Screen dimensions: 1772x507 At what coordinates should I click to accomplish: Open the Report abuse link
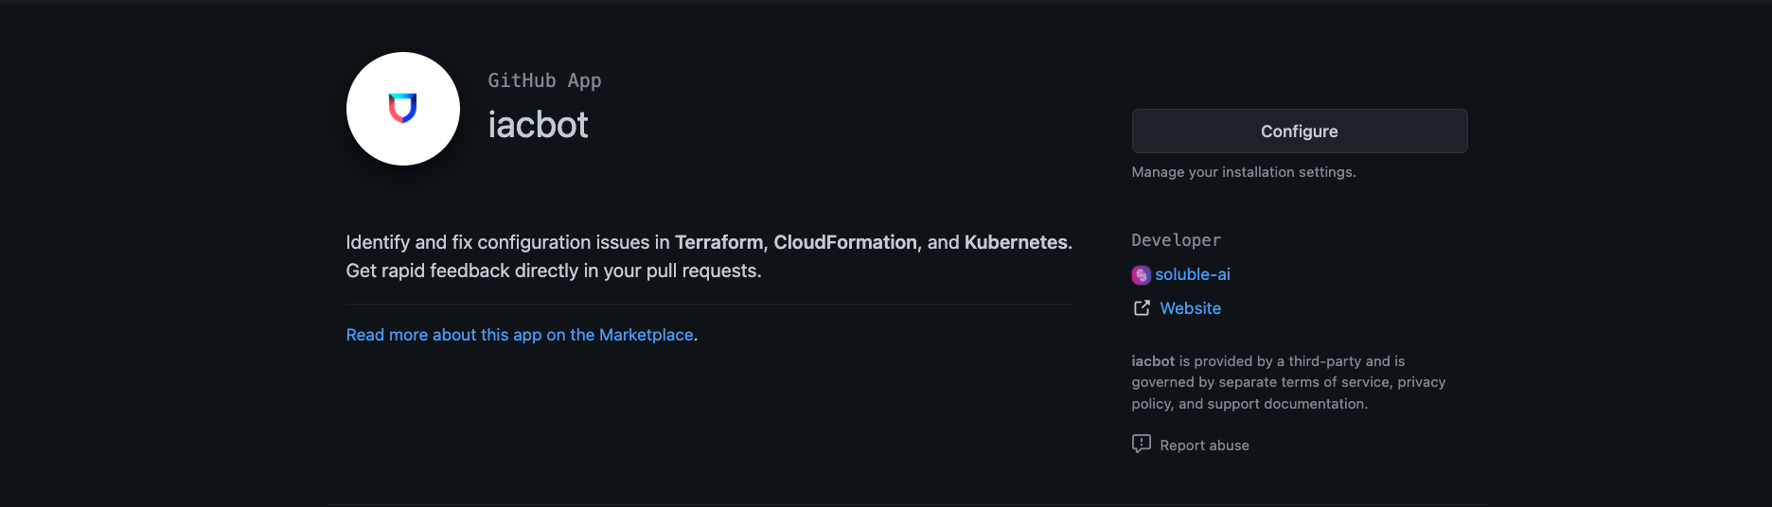[x=1204, y=446]
